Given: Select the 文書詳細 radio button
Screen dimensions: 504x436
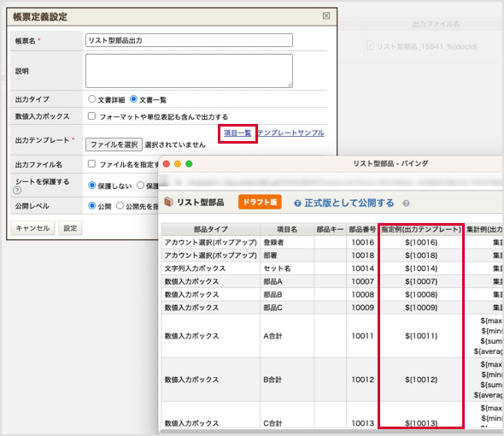Looking at the screenshot, I should (92, 99).
